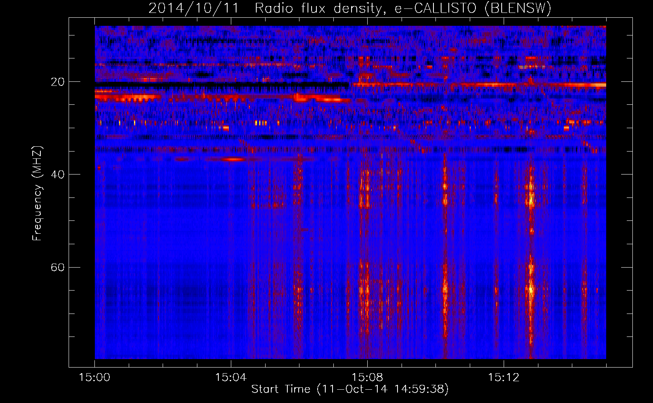Click the 15:04 time tick label

(231, 378)
